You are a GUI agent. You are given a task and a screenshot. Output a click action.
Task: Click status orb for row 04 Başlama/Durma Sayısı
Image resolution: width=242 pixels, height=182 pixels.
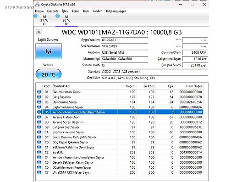click(x=39, y=107)
